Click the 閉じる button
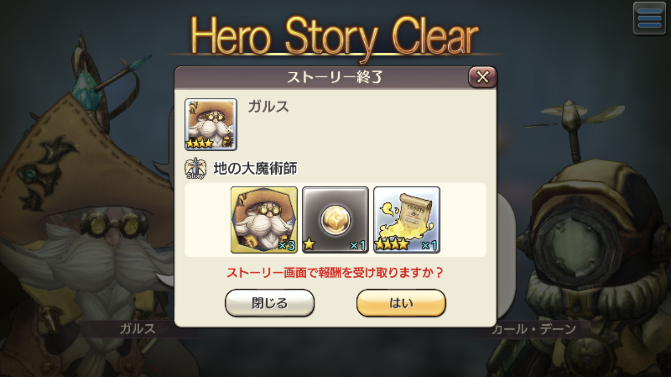Image resolution: width=671 pixels, height=377 pixels. tap(270, 303)
